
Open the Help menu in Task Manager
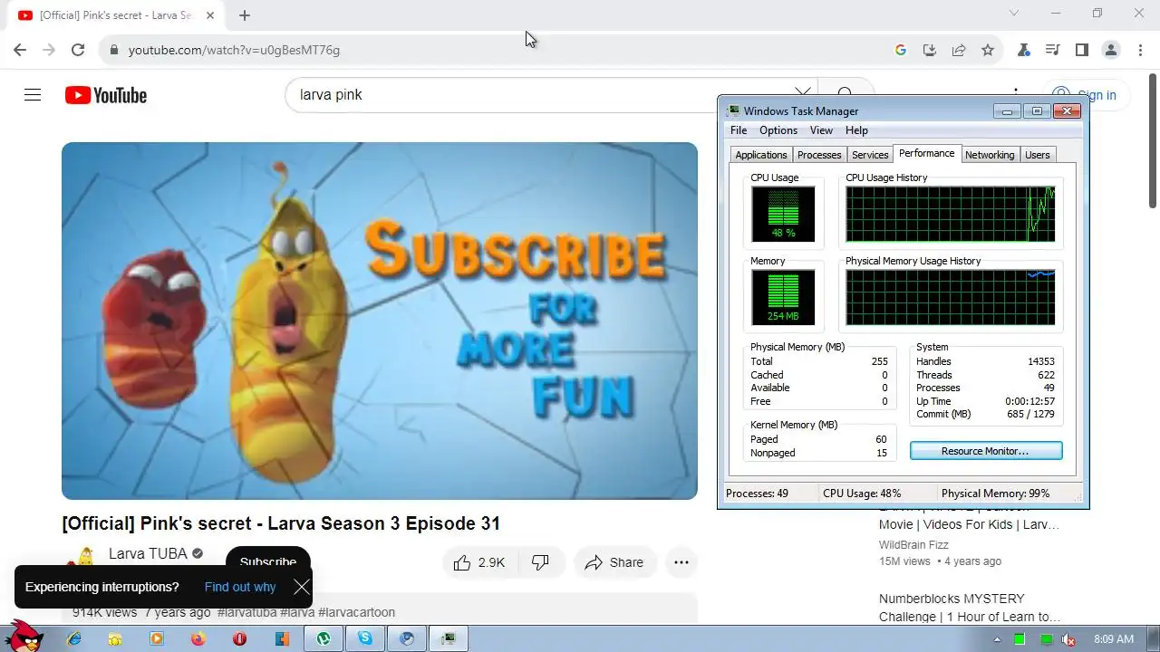pos(856,130)
